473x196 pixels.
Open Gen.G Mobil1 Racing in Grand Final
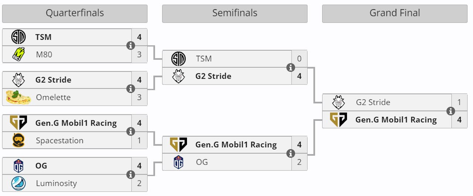click(x=396, y=120)
